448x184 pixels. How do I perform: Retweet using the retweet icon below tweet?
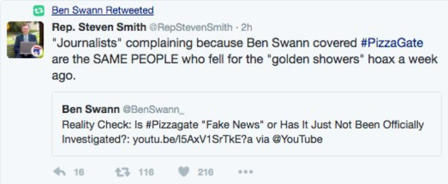coord(122,172)
